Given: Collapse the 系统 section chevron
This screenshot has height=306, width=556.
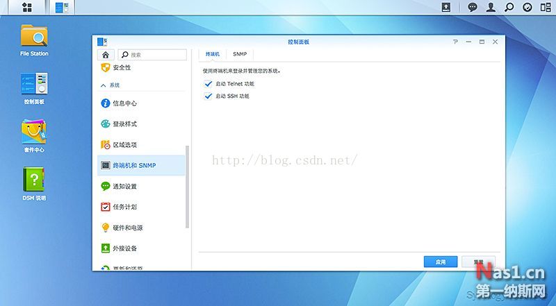Looking at the screenshot, I should pyautogui.click(x=102, y=85).
